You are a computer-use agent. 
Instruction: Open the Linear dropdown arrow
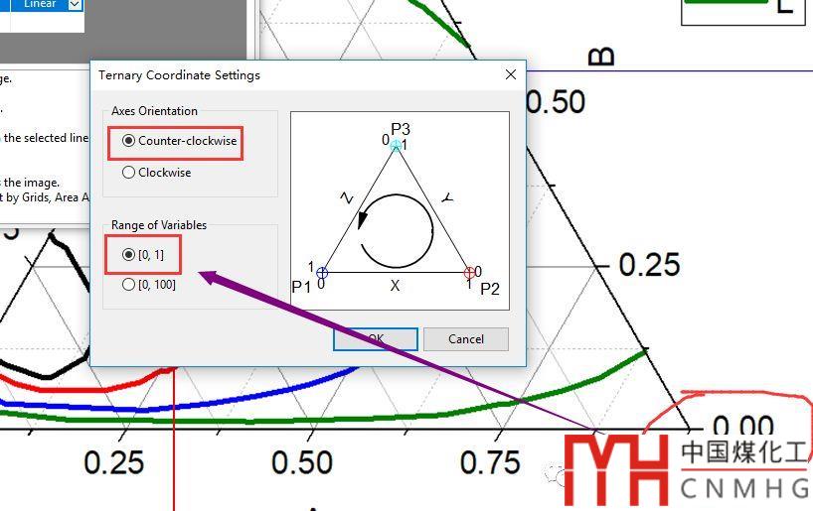click(76, 5)
